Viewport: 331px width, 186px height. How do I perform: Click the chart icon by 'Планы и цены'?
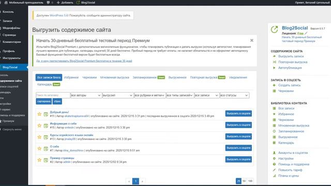pyautogui.click(x=274, y=176)
